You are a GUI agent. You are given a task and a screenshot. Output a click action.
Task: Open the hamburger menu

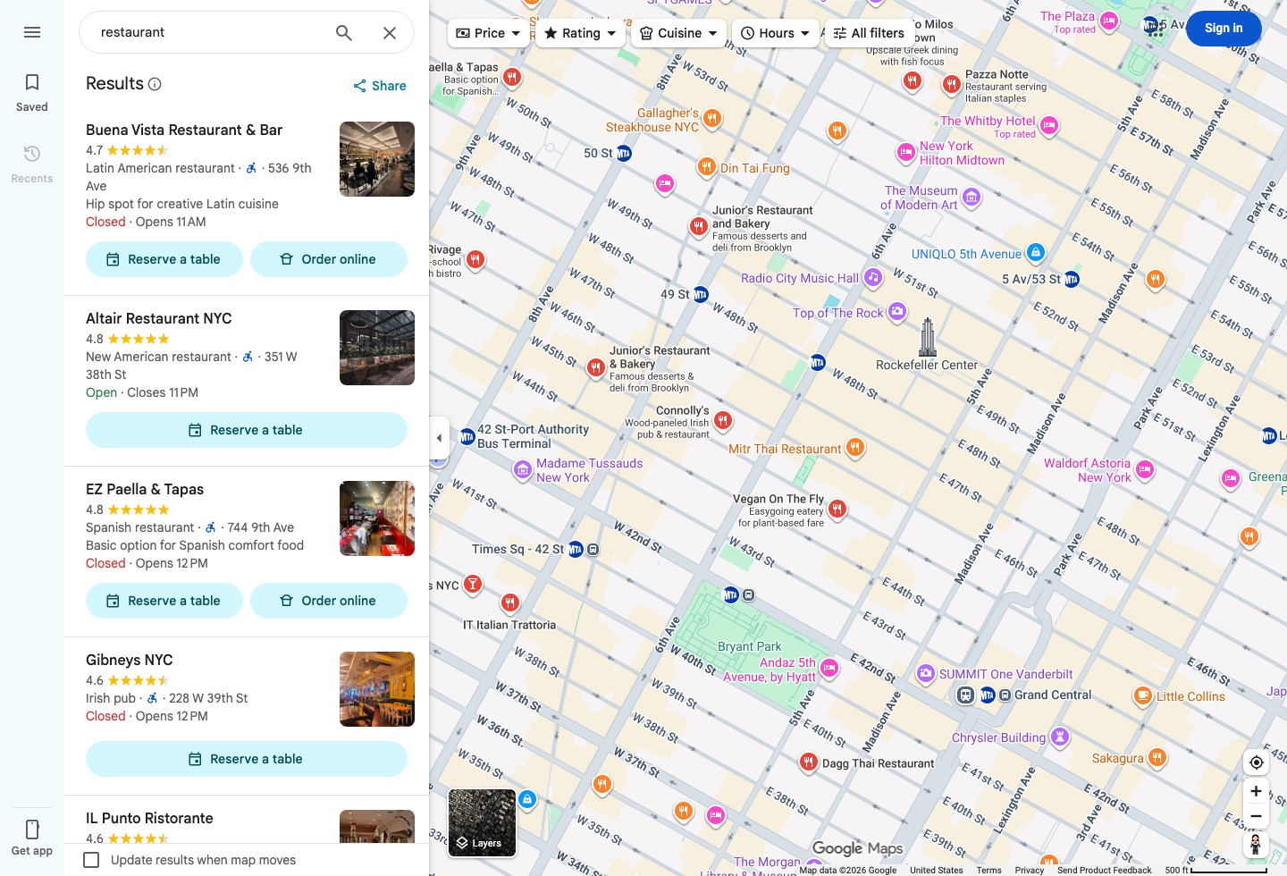(32, 32)
